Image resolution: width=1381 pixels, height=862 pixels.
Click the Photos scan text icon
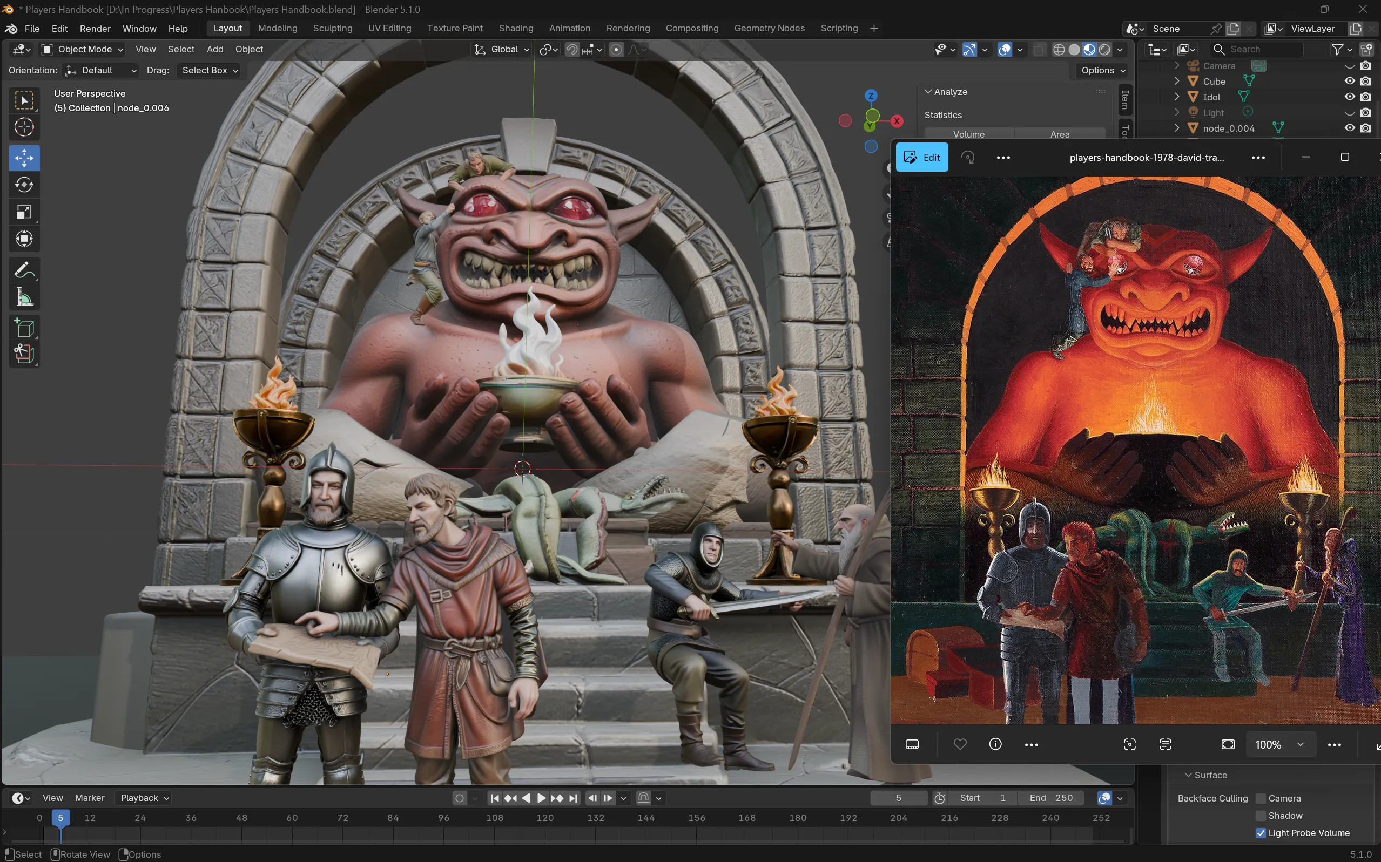1166,744
